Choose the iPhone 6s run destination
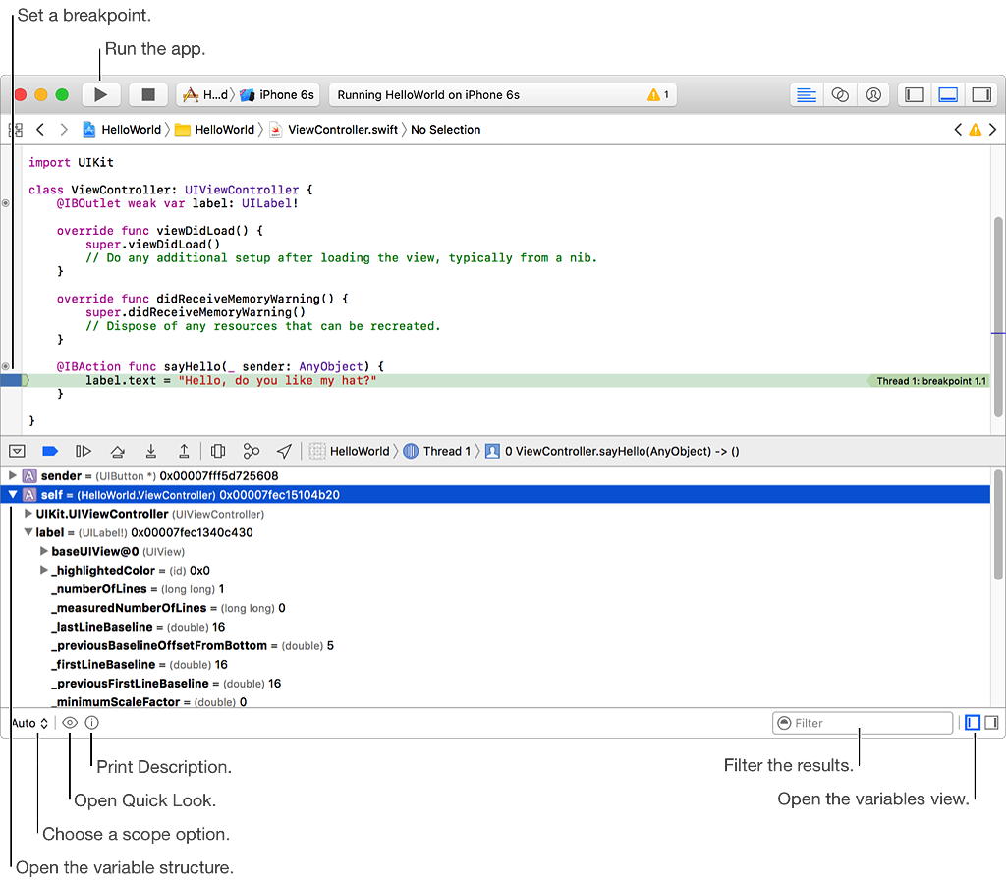The height and width of the screenshot is (882, 1006). 277,95
